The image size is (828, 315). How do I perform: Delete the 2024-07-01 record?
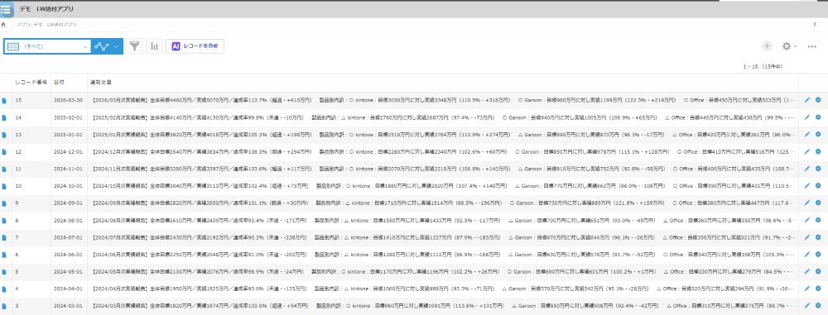coord(818,237)
